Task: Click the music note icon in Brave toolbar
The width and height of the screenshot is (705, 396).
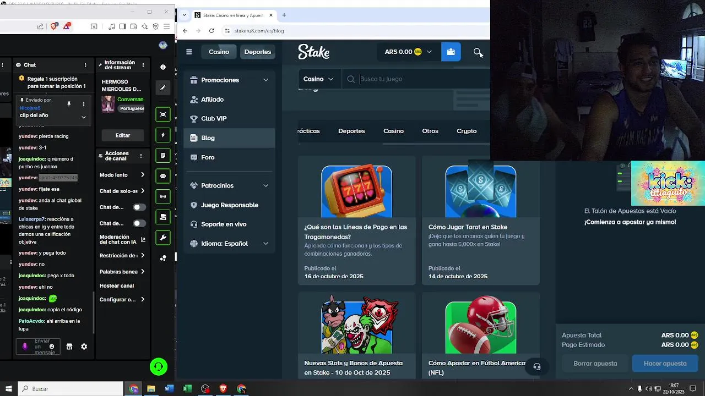Action: click(x=112, y=26)
